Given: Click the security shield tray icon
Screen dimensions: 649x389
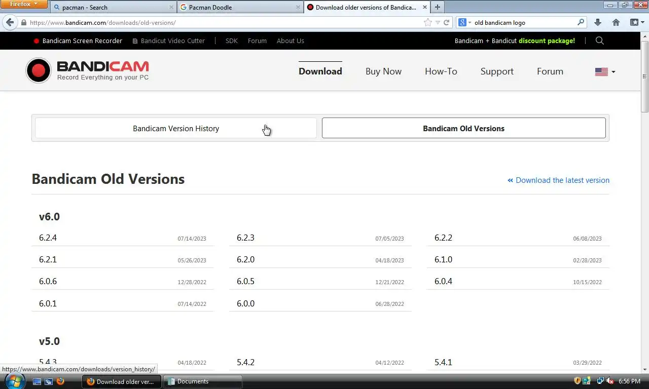Looking at the screenshot, I should click(x=577, y=381).
